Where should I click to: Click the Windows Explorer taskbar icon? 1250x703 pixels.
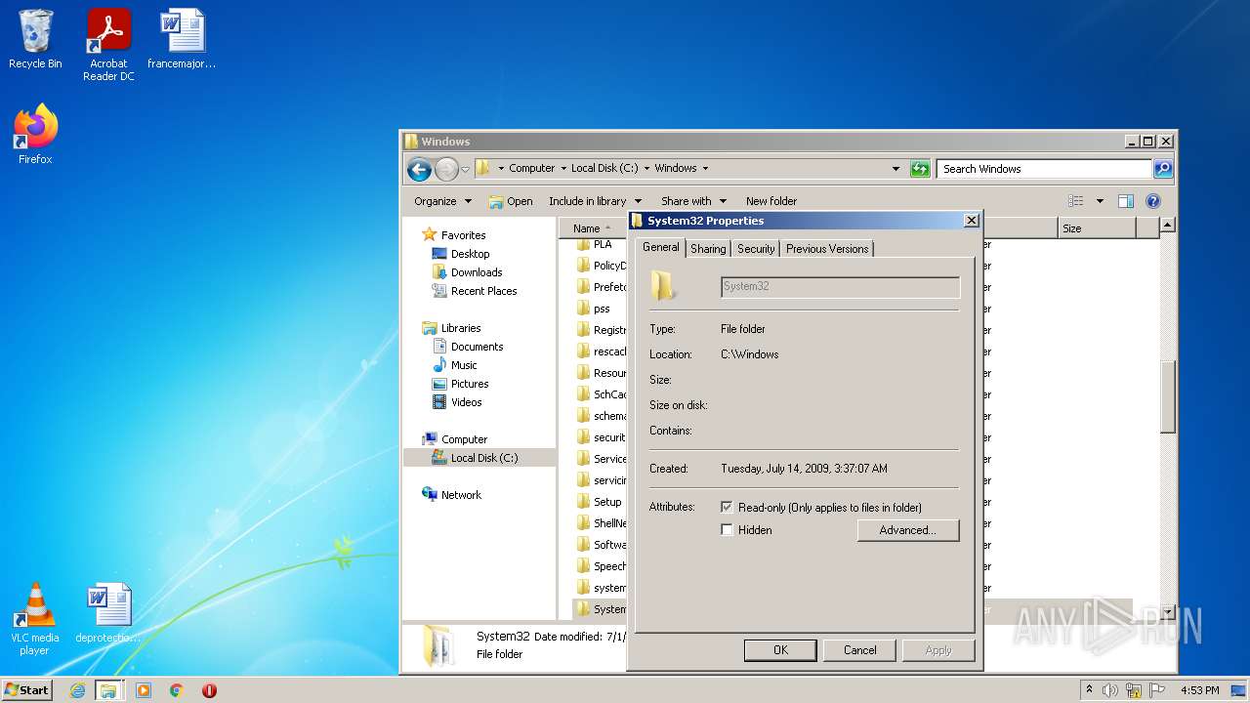pyautogui.click(x=108, y=690)
